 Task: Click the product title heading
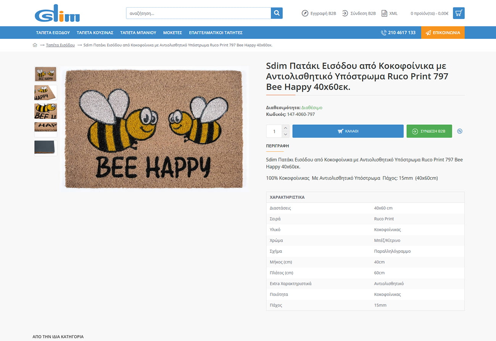pos(357,76)
